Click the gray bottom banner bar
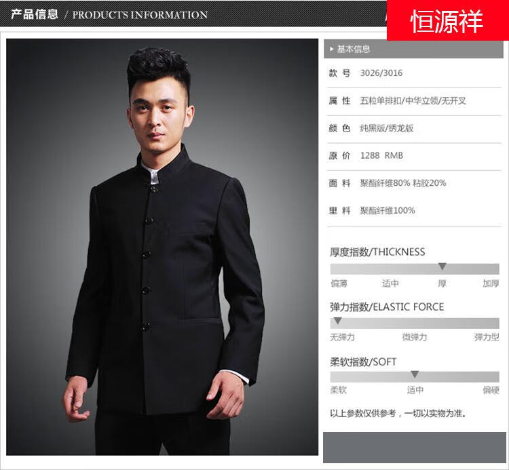Image resolution: width=509 pixels, height=470 pixels. click(x=415, y=448)
